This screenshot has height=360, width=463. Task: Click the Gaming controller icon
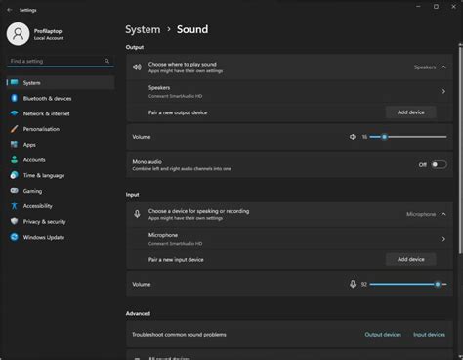pyautogui.click(x=14, y=191)
